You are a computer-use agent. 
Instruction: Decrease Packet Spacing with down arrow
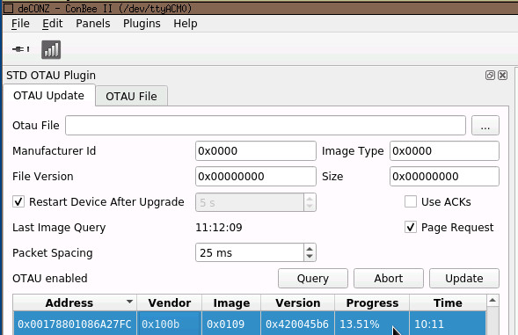click(310, 257)
